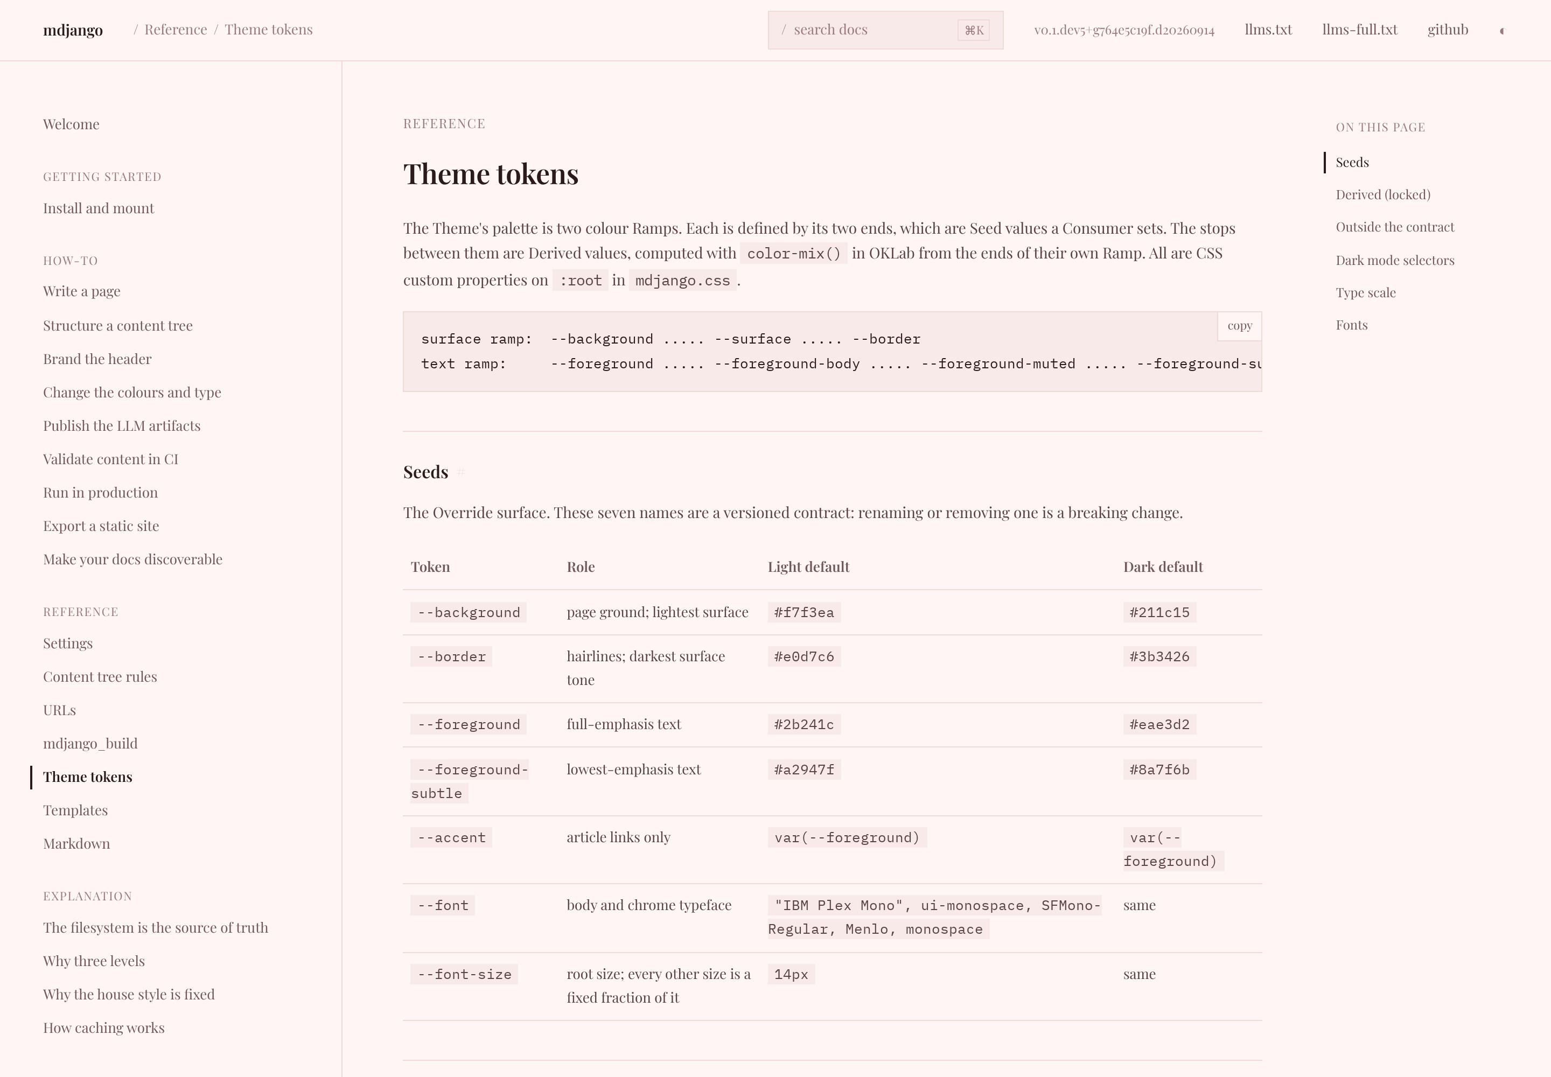This screenshot has width=1551, height=1077.
Task: Visit the github link in header
Action: (1448, 30)
